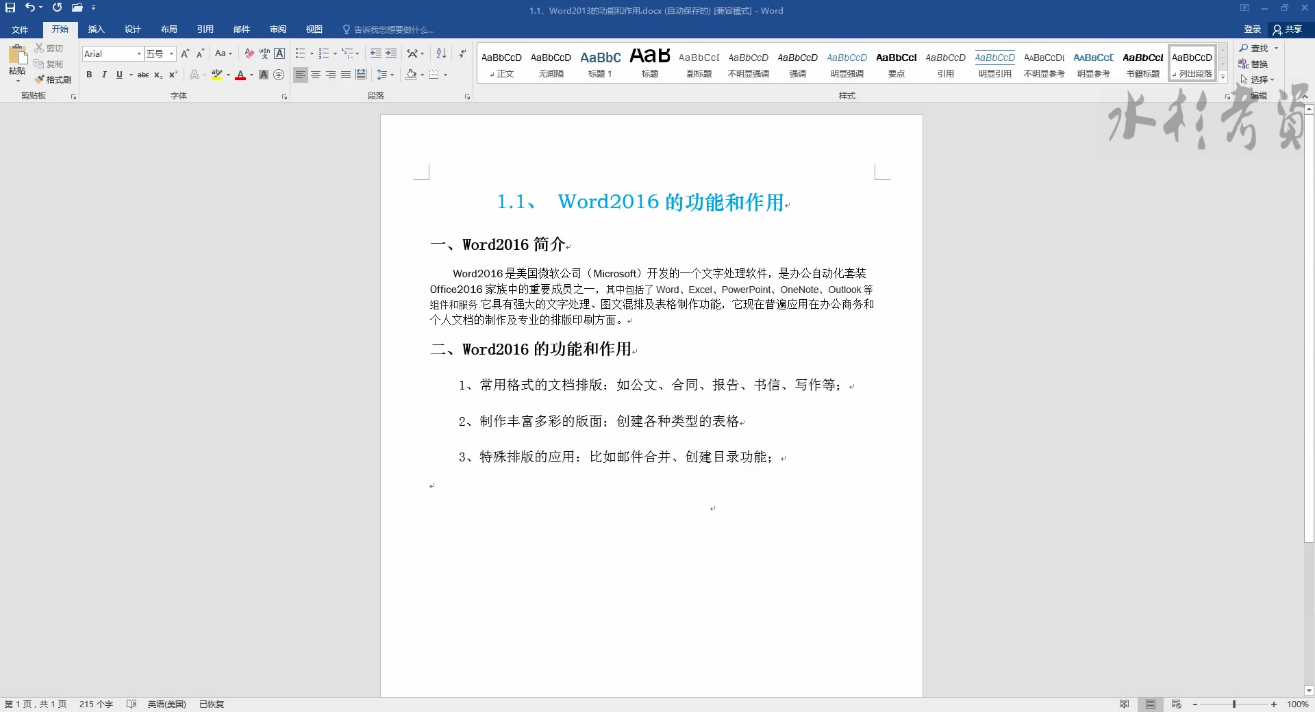This screenshot has height=712, width=1315.
Task: Toggle Italic formatting
Action: pos(104,75)
